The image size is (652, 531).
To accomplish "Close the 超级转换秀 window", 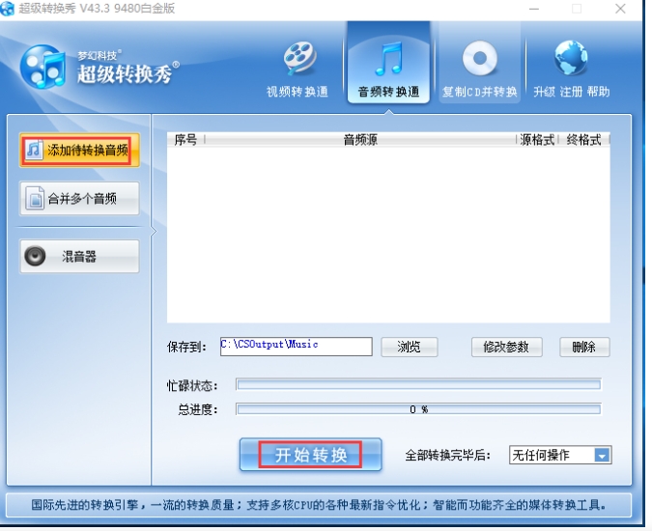I will coord(620,9).
